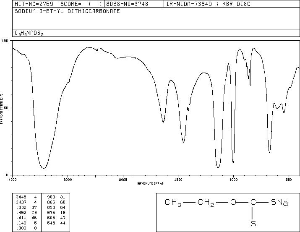Select peak table row 866
The width and height of the screenshot is (300, 232).
56,202
